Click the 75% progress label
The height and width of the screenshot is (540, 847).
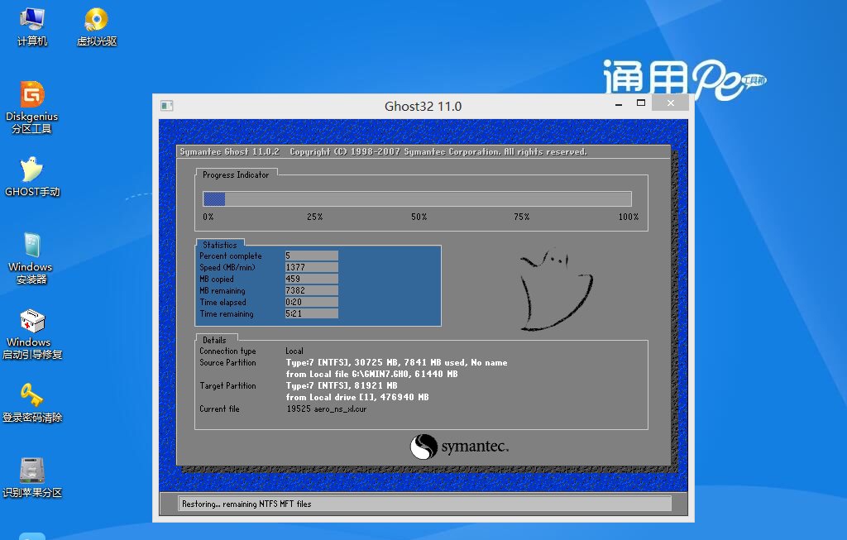tap(522, 217)
